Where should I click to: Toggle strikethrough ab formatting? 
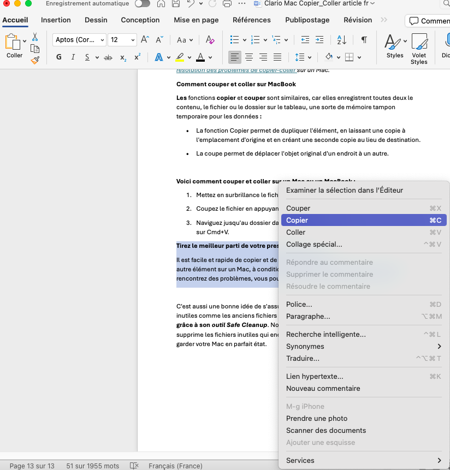tap(108, 57)
